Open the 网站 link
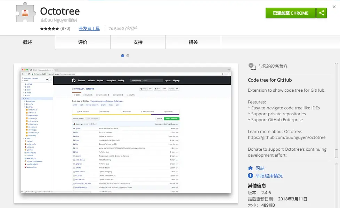Viewport: 340px width, 208px height. 260,168
